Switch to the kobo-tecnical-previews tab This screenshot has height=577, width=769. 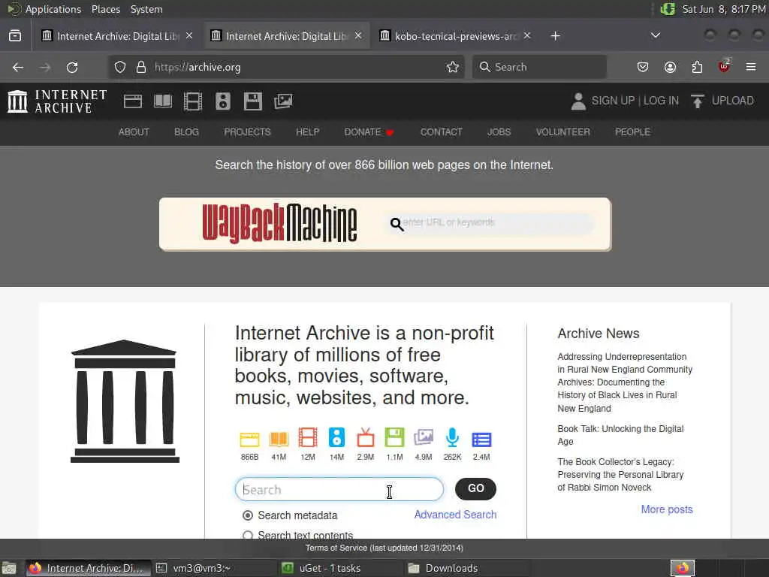(x=456, y=36)
